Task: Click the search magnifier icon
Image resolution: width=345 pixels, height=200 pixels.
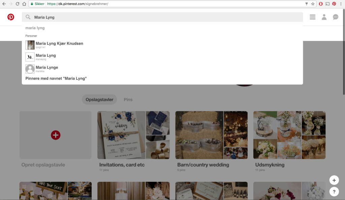Action: coord(28,17)
